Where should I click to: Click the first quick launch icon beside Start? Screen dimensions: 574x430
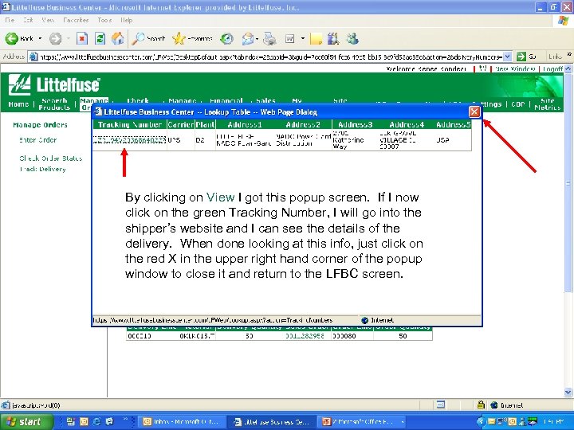(x=71, y=421)
